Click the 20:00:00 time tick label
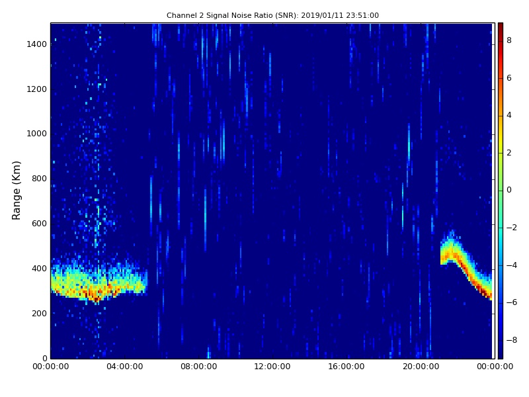 tap(421, 367)
